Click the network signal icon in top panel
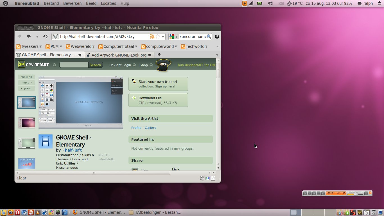384x216 pixels. [x=251, y=3]
